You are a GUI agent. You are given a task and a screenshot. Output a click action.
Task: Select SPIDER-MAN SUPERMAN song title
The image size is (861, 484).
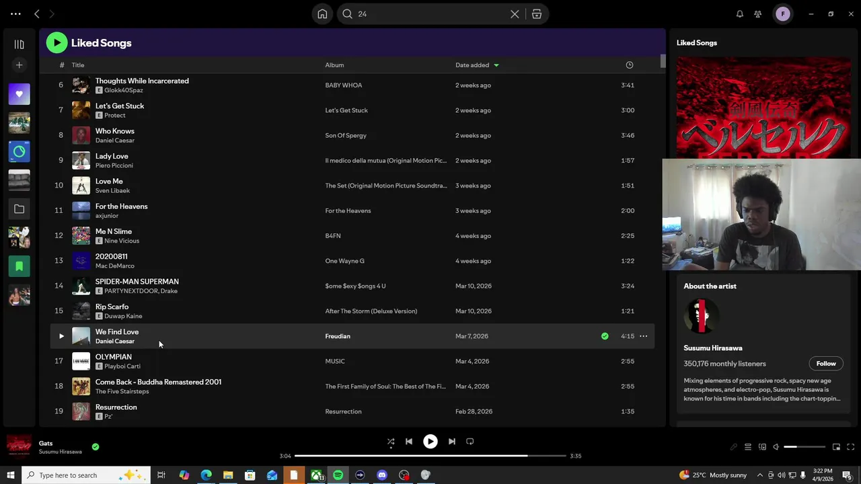pos(137,282)
